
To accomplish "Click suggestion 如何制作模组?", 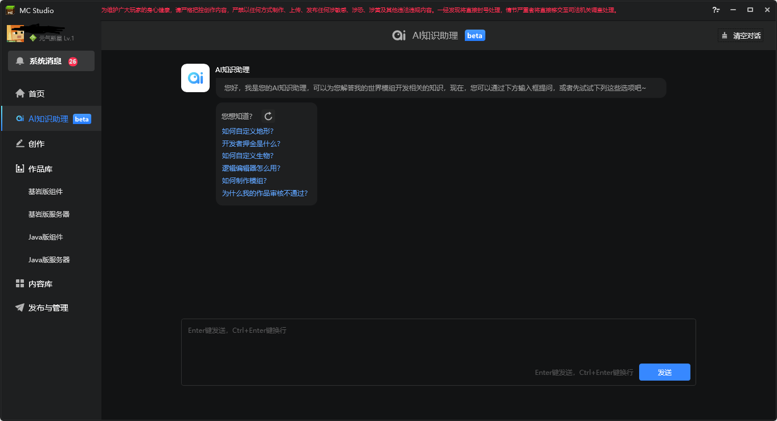I will [244, 181].
